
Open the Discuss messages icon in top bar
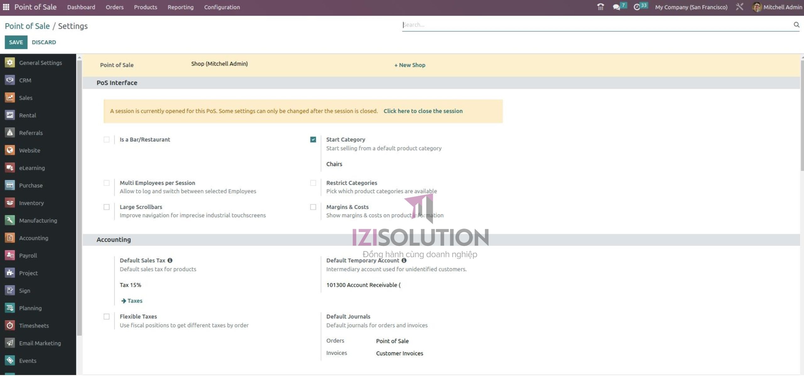click(x=617, y=6)
